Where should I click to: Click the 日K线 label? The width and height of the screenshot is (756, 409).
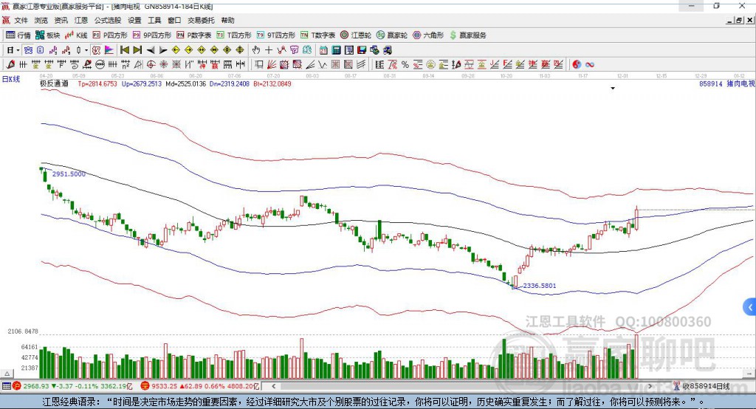tap(11, 80)
